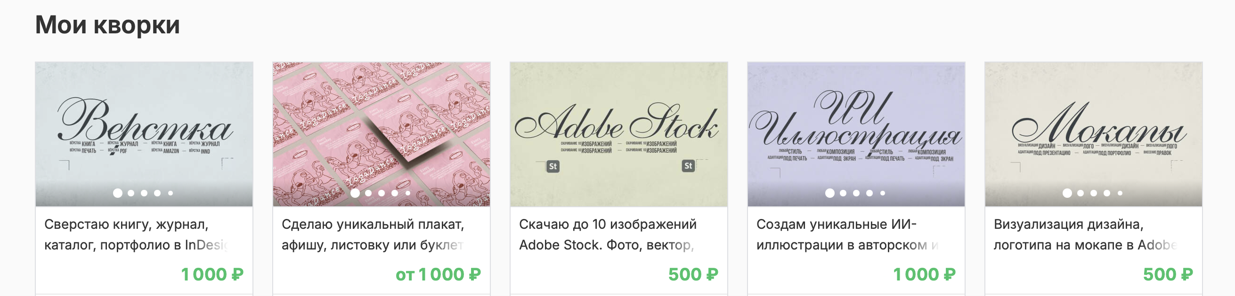Open the 'Сделаю уникальный плакат' kwork title link
The height and width of the screenshot is (296, 1235).
(x=374, y=234)
